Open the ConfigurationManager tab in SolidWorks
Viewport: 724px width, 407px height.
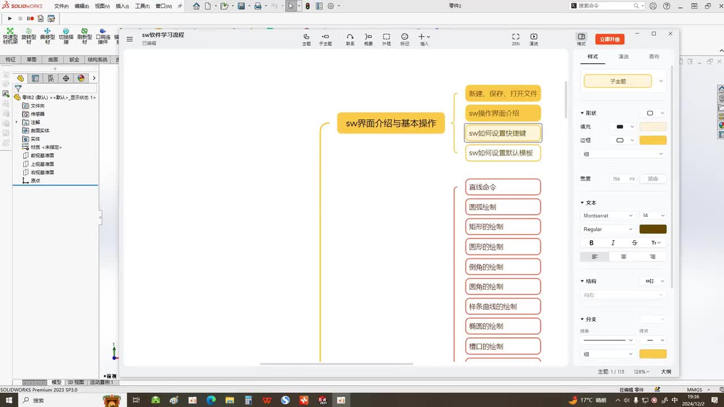pos(50,79)
